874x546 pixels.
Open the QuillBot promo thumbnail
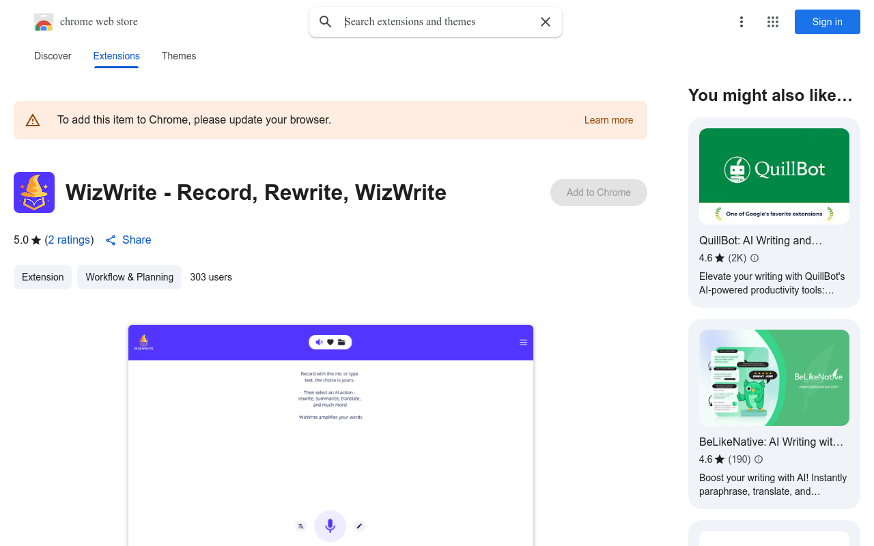pos(774,176)
